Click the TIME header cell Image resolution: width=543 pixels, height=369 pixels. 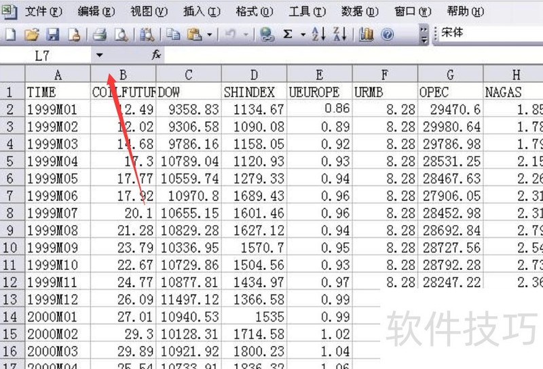click(58, 92)
